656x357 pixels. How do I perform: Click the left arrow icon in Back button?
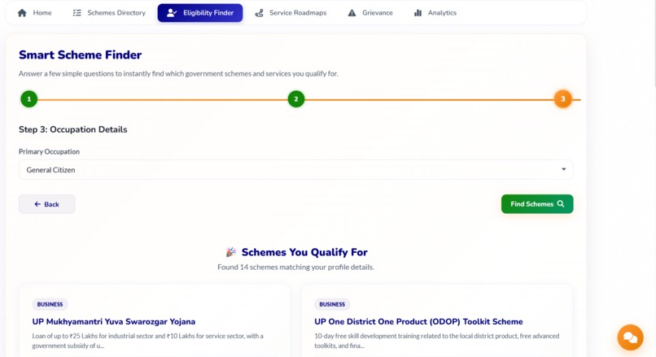pyautogui.click(x=37, y=204)
